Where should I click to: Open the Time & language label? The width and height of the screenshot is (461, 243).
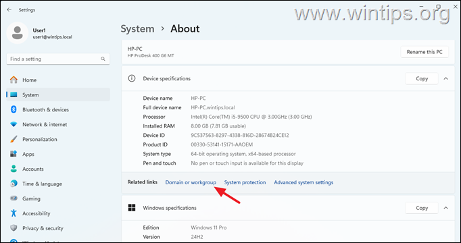point(42,184)
